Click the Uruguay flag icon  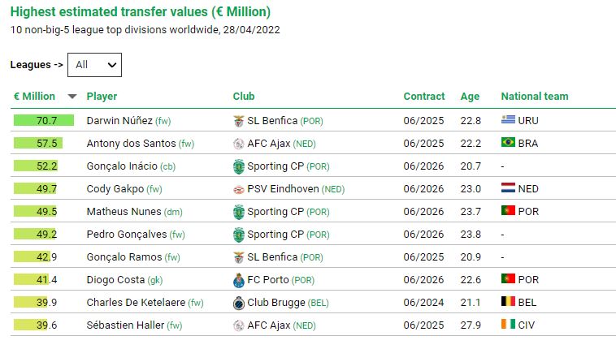click(x=509, y=121)
